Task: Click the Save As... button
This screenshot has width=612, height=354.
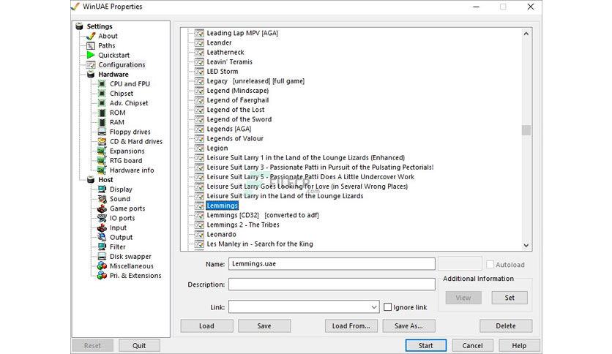Action: coord(409,326)
